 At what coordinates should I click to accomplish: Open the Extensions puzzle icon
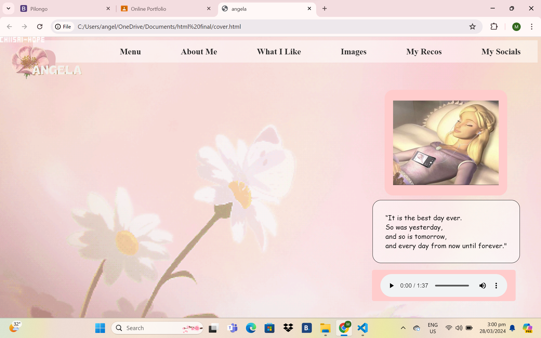pyautogui.click(x=494, y=27)
